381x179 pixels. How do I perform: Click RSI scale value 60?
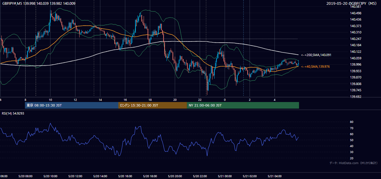(x=351, y=134)
